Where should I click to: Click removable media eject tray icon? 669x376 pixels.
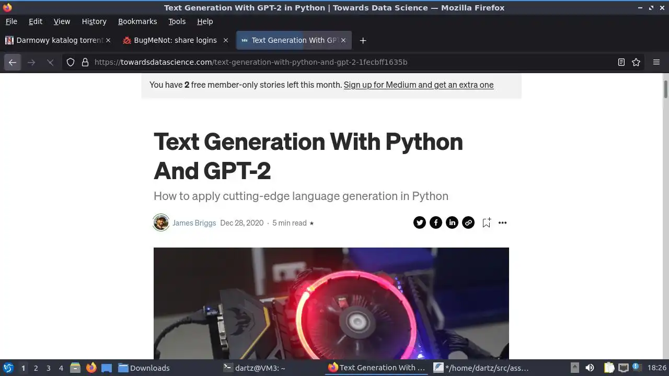tap(574, 368)
